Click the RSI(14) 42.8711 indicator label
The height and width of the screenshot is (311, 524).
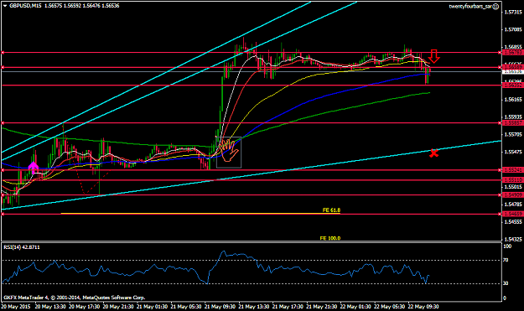pos(22,247)
